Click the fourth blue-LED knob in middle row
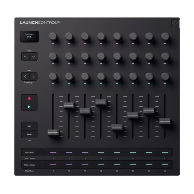The height and width of the screenshot is (194, 194). click(101, 56)
